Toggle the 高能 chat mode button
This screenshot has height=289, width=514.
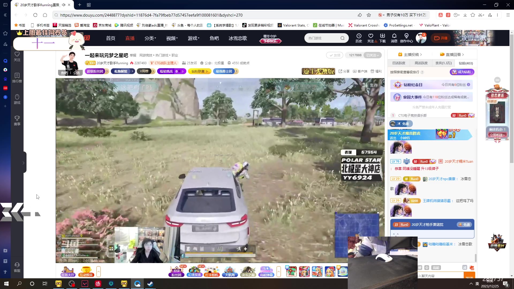coord(436,268)
